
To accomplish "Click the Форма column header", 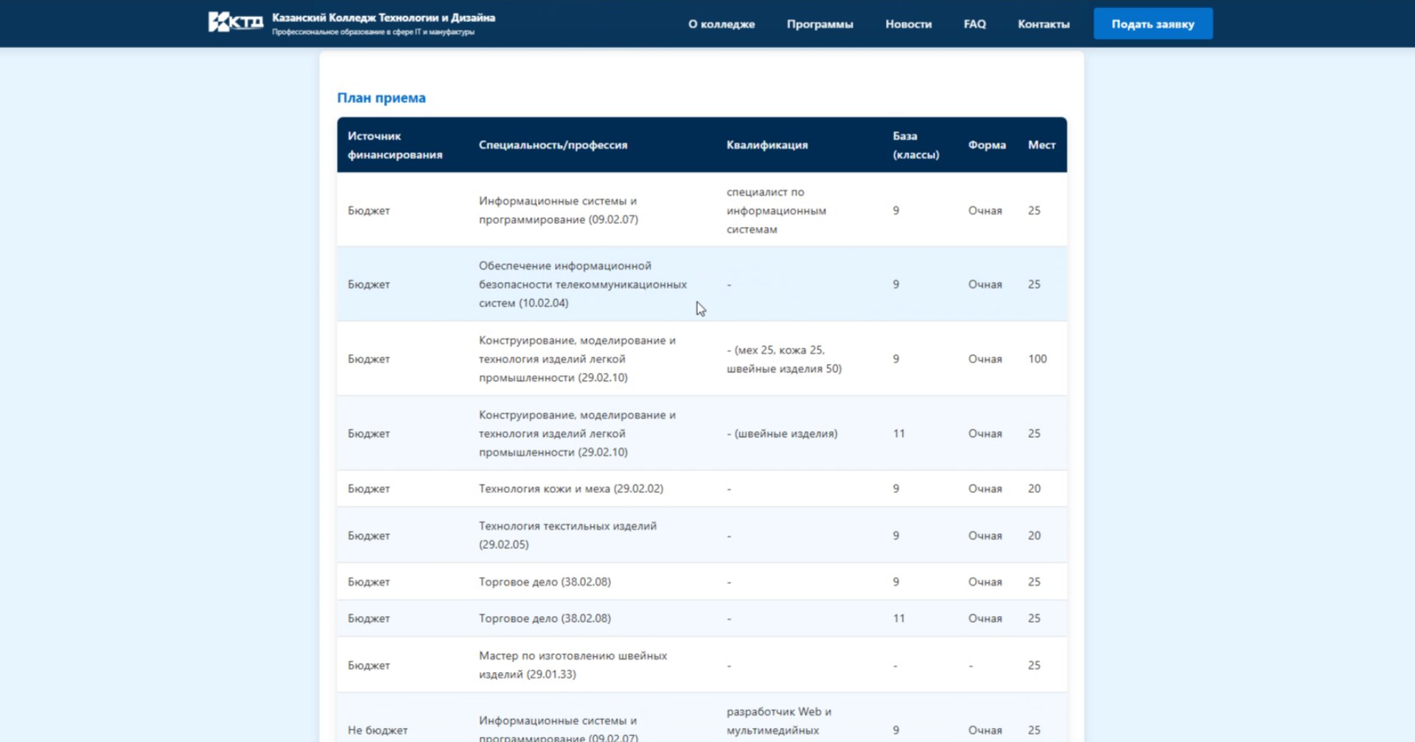I will 987,145.
